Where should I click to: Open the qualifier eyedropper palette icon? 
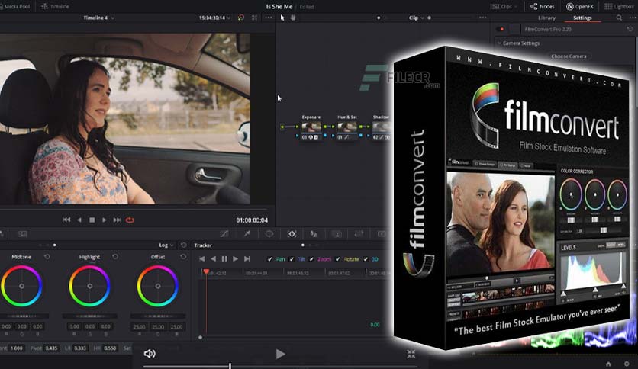point(247,233)
